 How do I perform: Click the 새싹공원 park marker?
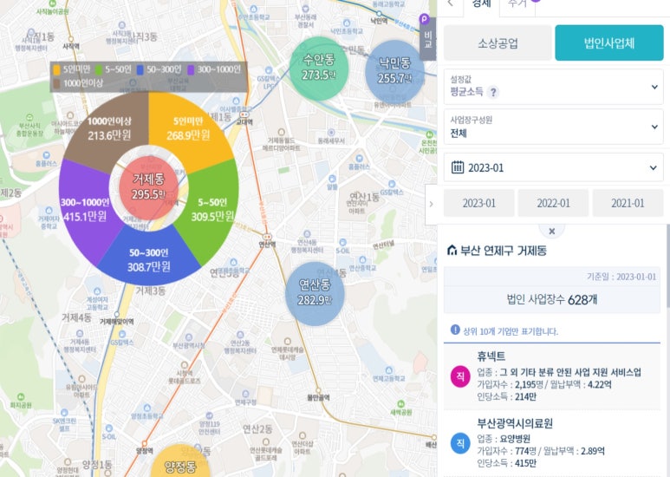click(400, 404)
